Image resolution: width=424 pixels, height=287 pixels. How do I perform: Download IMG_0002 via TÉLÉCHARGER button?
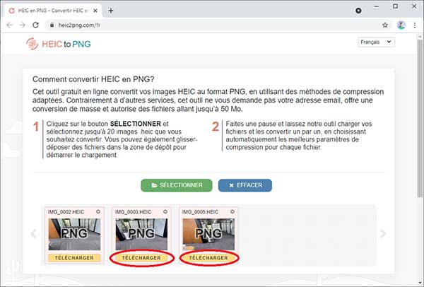(x=74, y=258)
